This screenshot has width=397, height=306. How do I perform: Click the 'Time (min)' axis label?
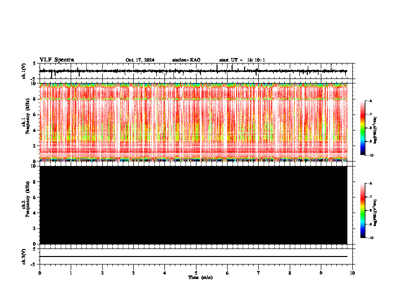click(x=201, y=277)
